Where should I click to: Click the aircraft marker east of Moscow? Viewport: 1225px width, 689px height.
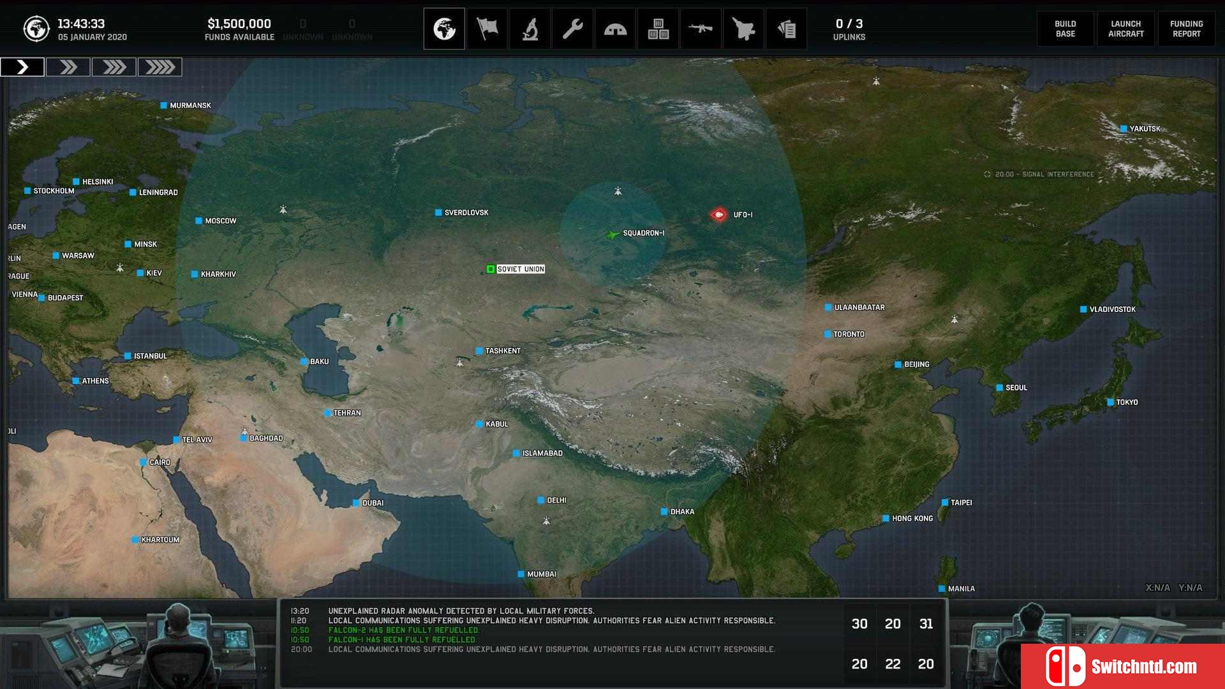pyautogui.click(x=283, y=209)
